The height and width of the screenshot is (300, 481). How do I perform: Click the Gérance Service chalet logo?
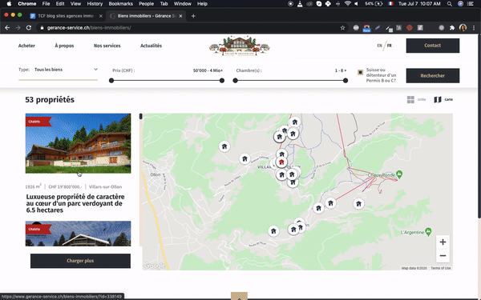pyautogui.click(x=239, y=46)
